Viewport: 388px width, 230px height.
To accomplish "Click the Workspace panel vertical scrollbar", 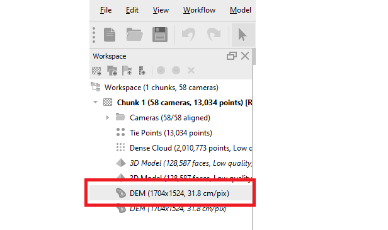I will pyautogui.click(x=254, y=57).
